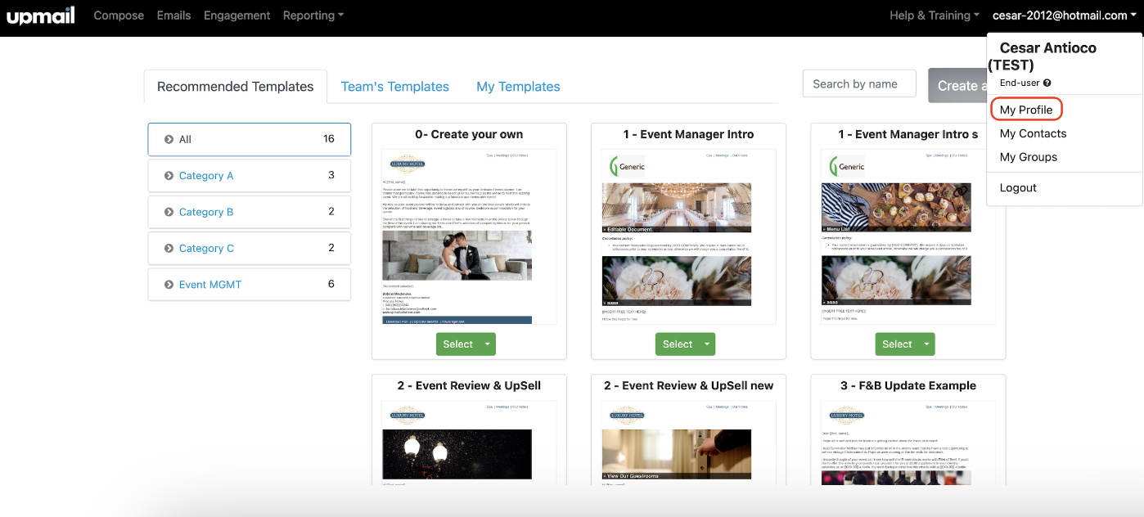This screenshot has width=1144, height=517.
Task: Open My Profile from user menu
Action: (x=1026, y=110)
